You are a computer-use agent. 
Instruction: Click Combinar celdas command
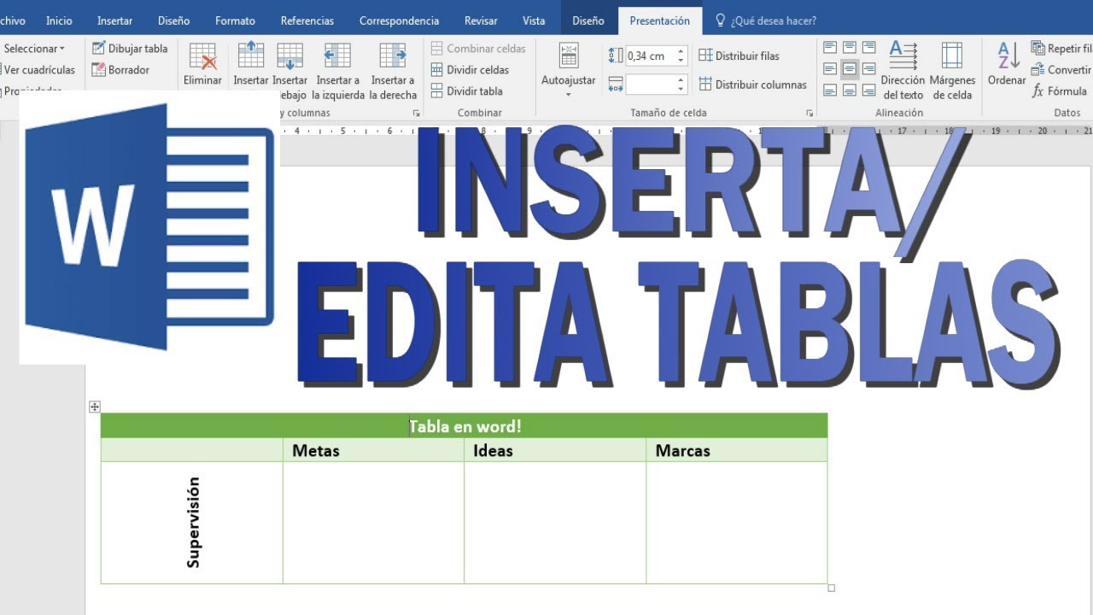pos(478,49)
